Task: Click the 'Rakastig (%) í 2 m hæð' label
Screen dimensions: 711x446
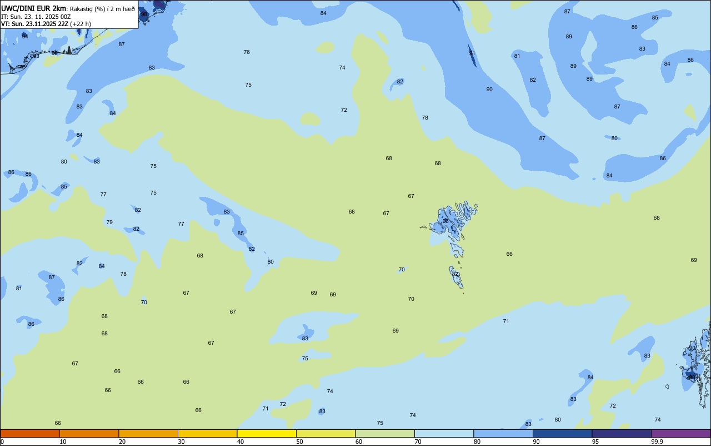Action: pos(102,8)
